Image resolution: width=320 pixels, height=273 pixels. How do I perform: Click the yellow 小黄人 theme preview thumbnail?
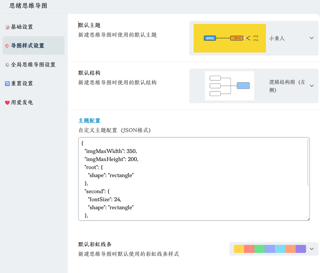click(x=229, y=38)
